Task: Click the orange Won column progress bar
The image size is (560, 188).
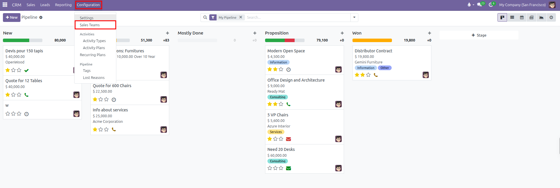Action: pos(372,40)
